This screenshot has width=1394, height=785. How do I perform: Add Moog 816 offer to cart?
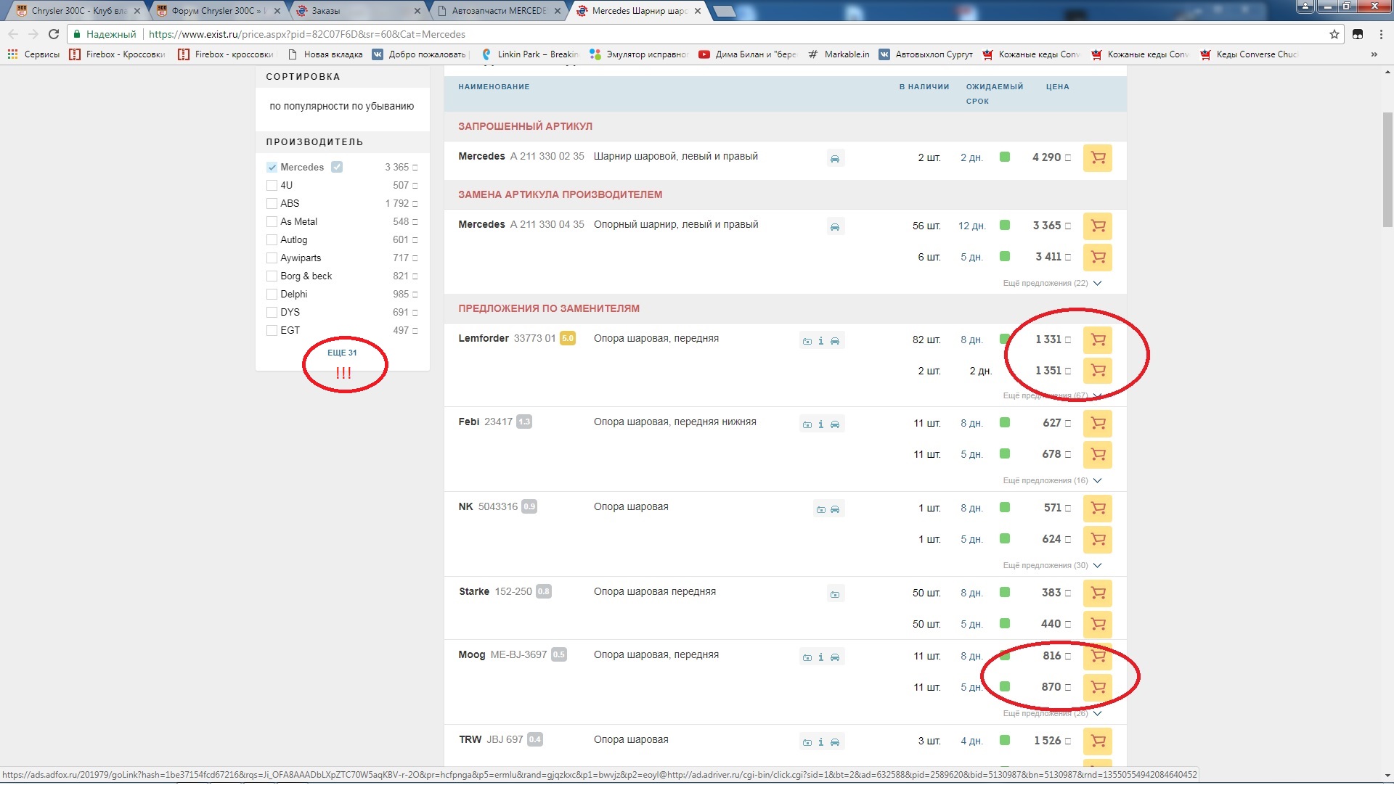[x=1097, y=656]
